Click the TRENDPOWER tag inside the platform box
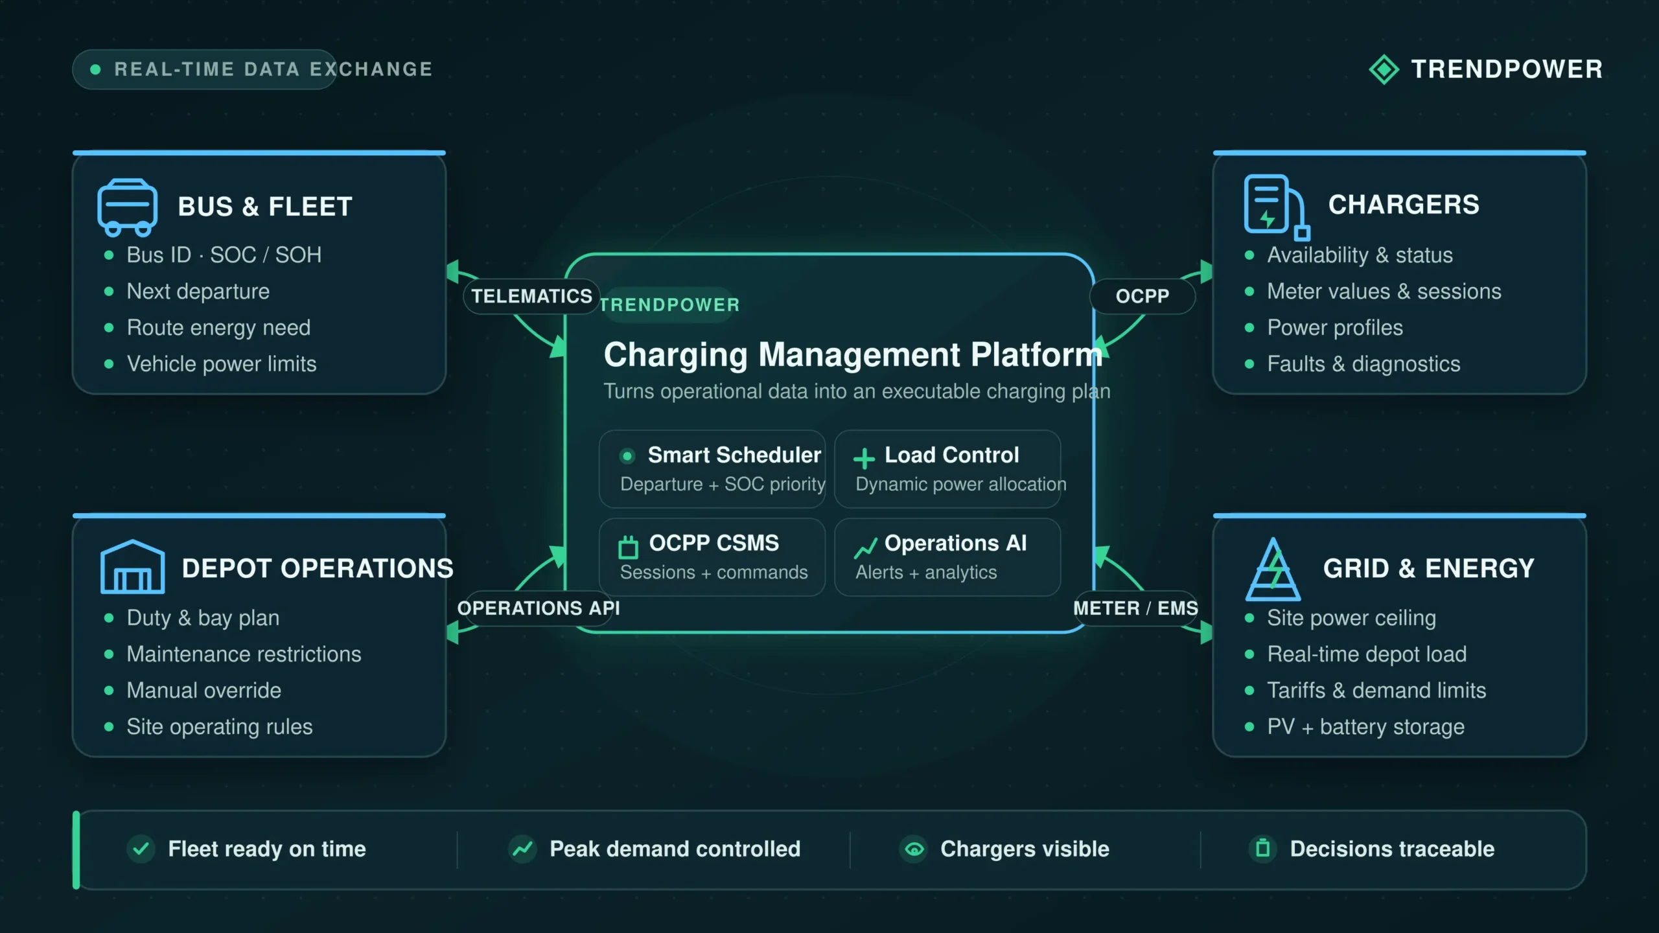1659x933 pixels. (x=669, y=305)
